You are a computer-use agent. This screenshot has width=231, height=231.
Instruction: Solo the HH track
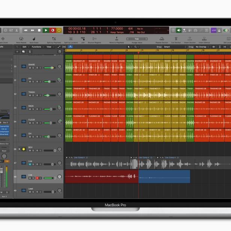coord(33,82)
